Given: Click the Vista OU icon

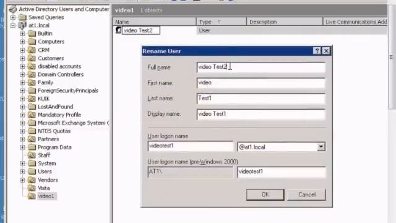Looking at the screenshot, I should point(32,188).
